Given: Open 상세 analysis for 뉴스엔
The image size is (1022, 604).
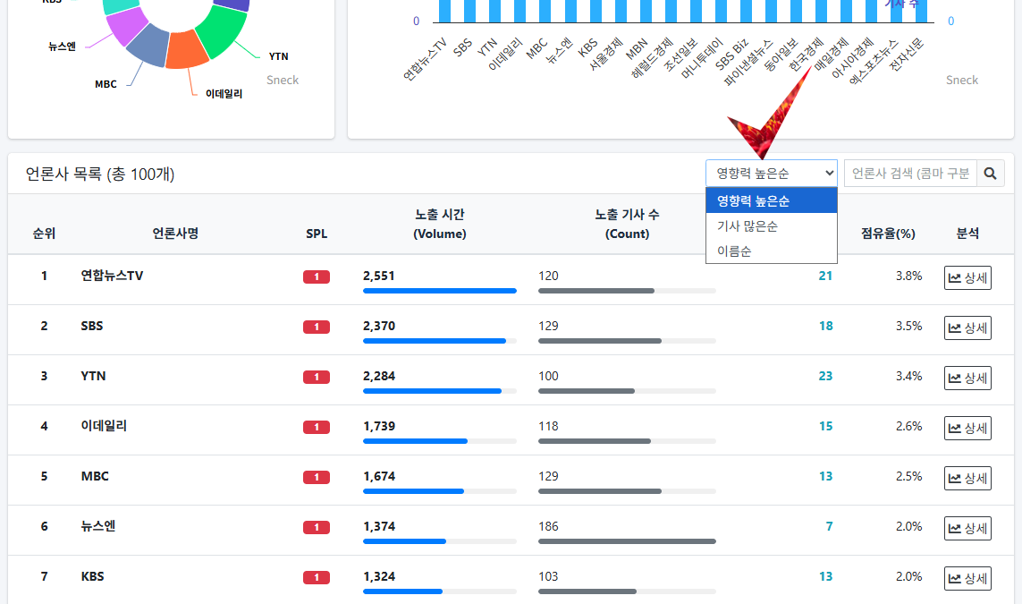Looking at the screenshot, I should [967, 529].
